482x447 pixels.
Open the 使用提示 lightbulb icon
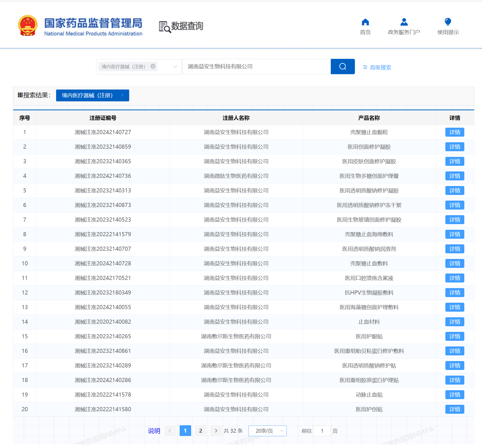[448, 22]
